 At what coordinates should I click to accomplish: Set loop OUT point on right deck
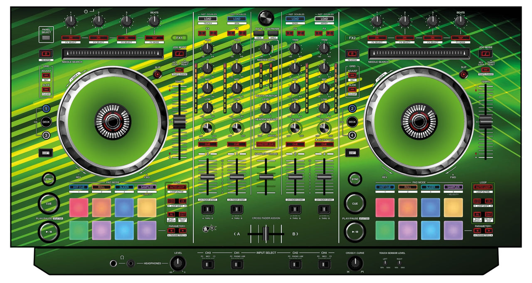pyautogui.click(x=489, y=214)
